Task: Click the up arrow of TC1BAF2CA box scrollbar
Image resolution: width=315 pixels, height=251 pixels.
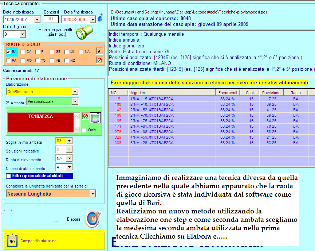Action: point(77,116)
